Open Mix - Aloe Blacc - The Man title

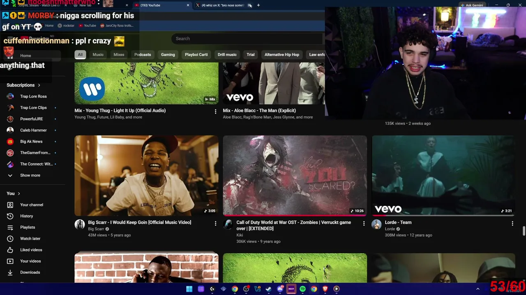(259, 110)
